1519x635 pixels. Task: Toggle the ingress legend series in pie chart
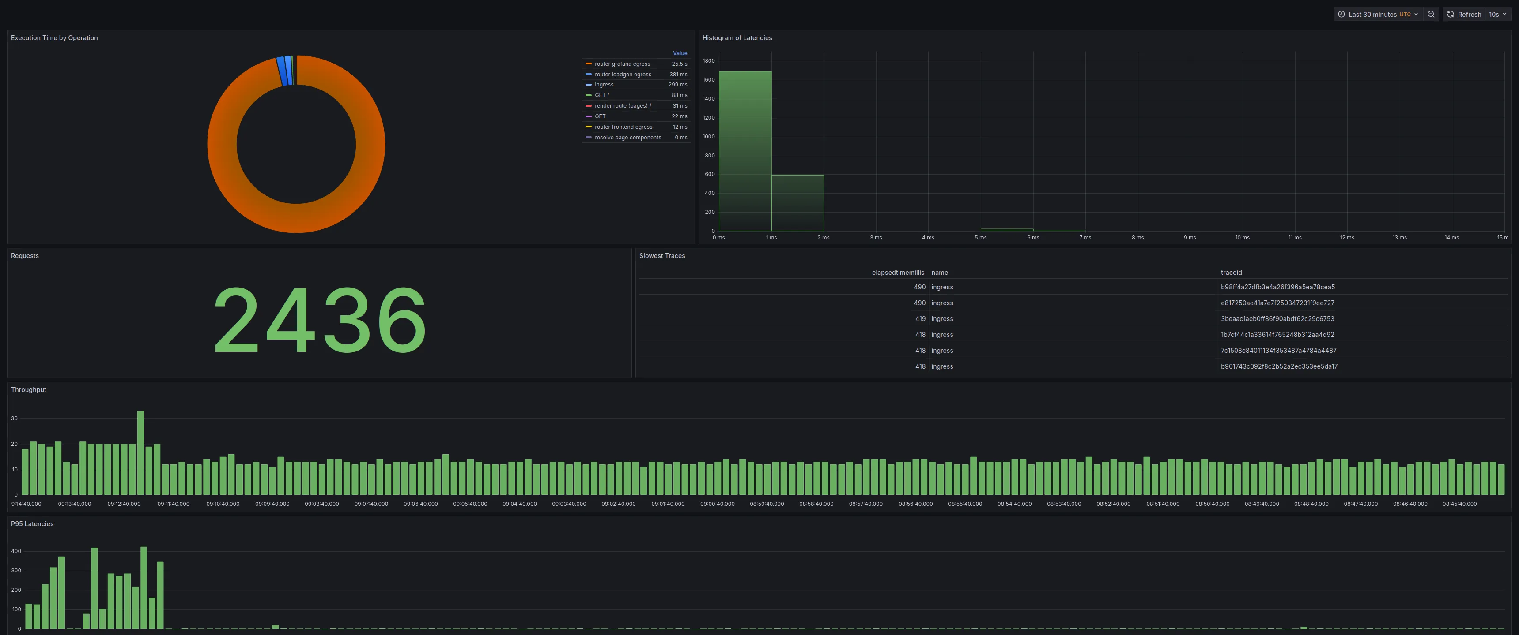pos(604,85)
